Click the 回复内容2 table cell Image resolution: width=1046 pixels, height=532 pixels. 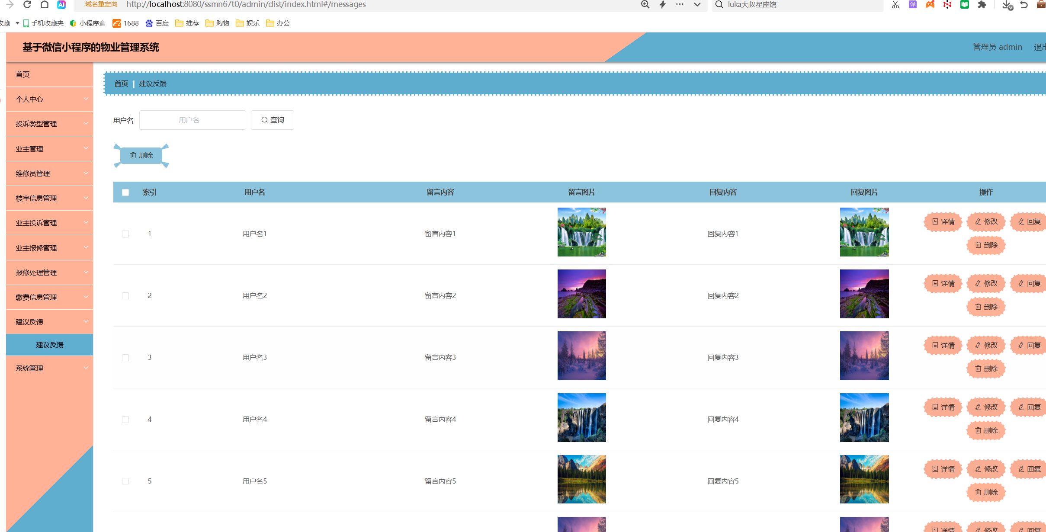(723, 296)
